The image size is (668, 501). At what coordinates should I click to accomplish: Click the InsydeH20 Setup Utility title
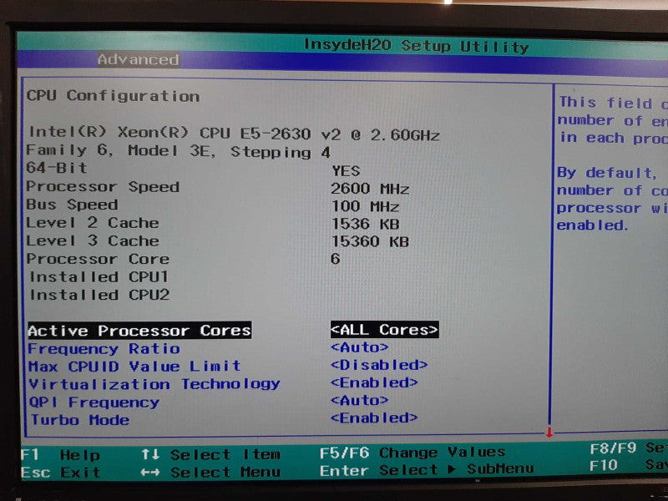(x=416, y=46)
